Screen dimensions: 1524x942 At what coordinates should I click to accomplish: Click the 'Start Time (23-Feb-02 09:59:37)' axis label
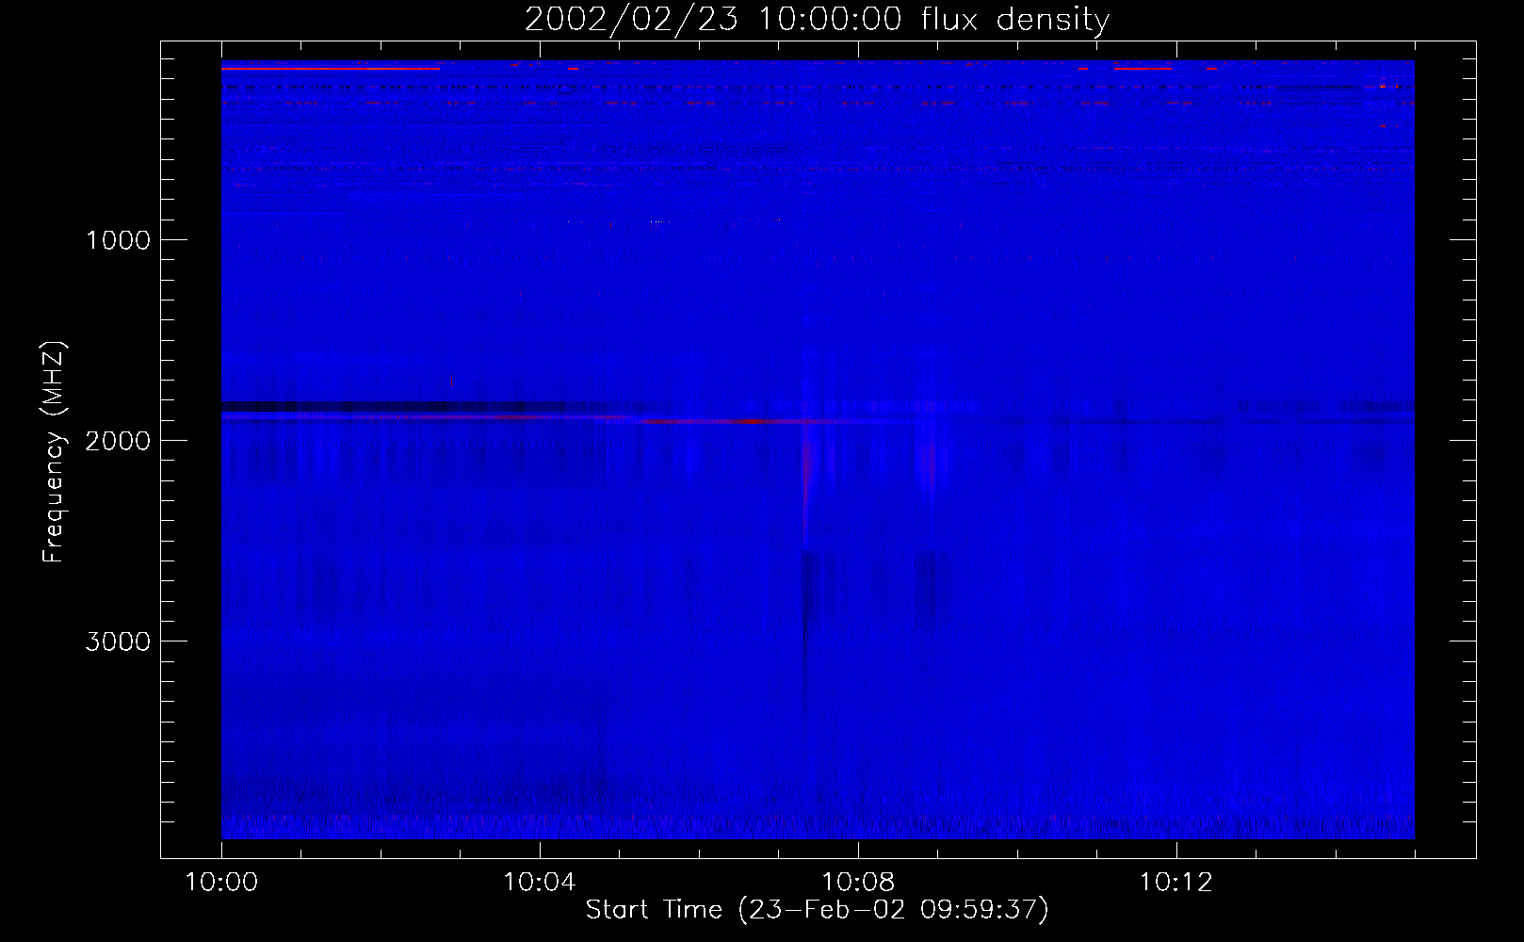click(817, 910)
